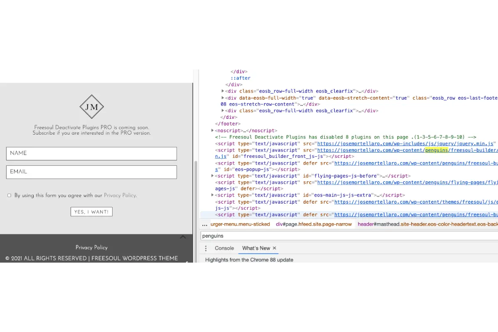Select the What's New tab

pyautogui.click(x=256, y=248)
